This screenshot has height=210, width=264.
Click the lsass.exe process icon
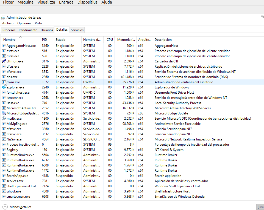[4, 103]
